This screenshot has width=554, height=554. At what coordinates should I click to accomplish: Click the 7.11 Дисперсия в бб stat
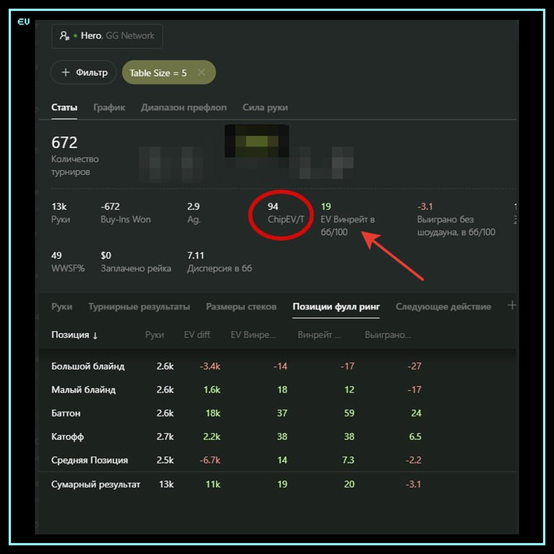219,262
